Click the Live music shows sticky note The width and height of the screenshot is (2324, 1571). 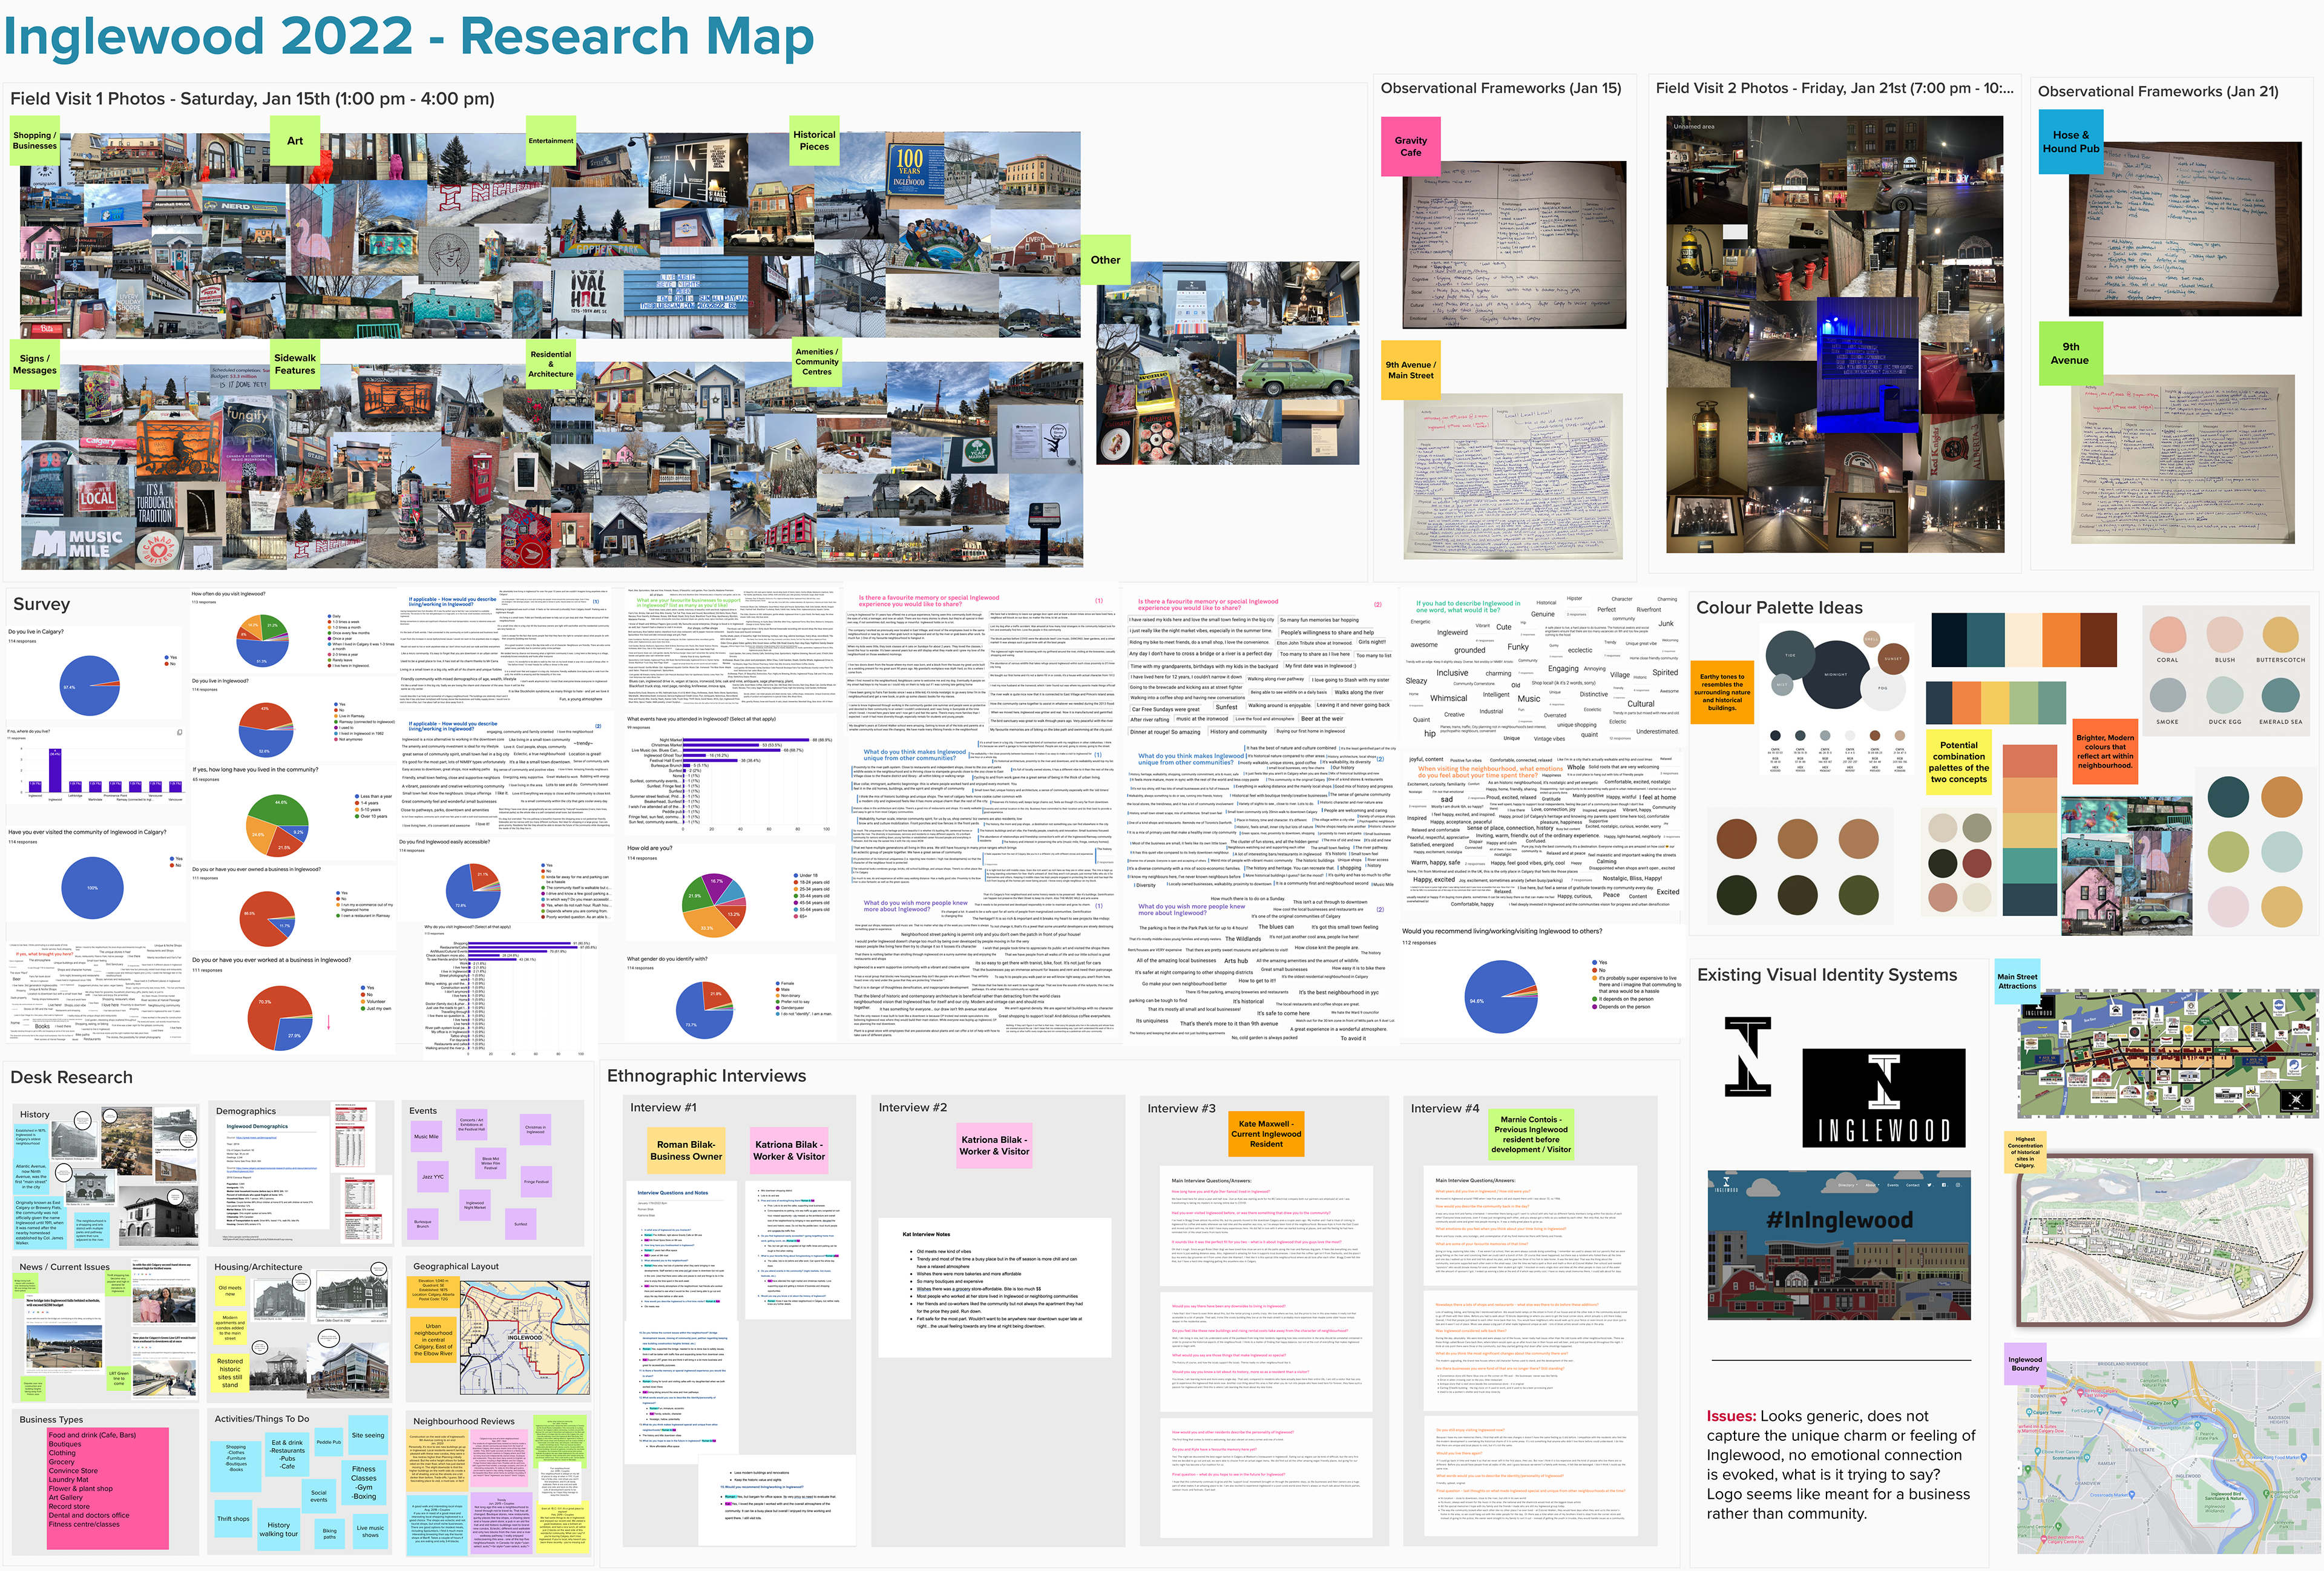pos(370,1532)
